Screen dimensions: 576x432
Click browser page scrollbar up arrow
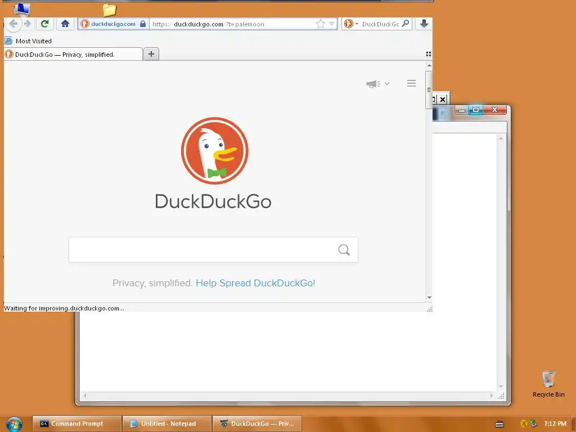429,65
